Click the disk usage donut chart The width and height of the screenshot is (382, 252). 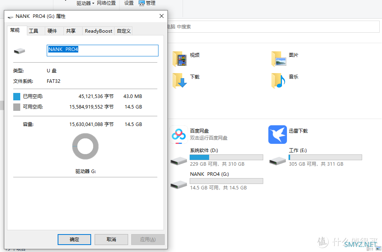85,146
